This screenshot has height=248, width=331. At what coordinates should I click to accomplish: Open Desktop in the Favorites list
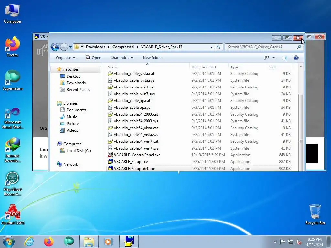tap(73, 76)
